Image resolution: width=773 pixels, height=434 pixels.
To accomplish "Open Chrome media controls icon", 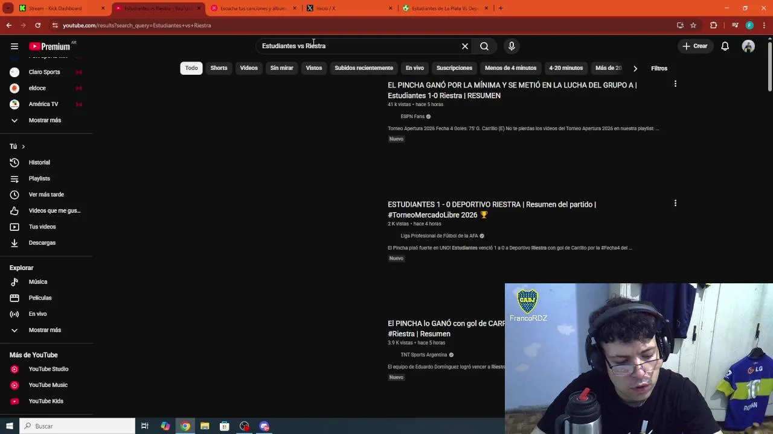I will [734, 25].
